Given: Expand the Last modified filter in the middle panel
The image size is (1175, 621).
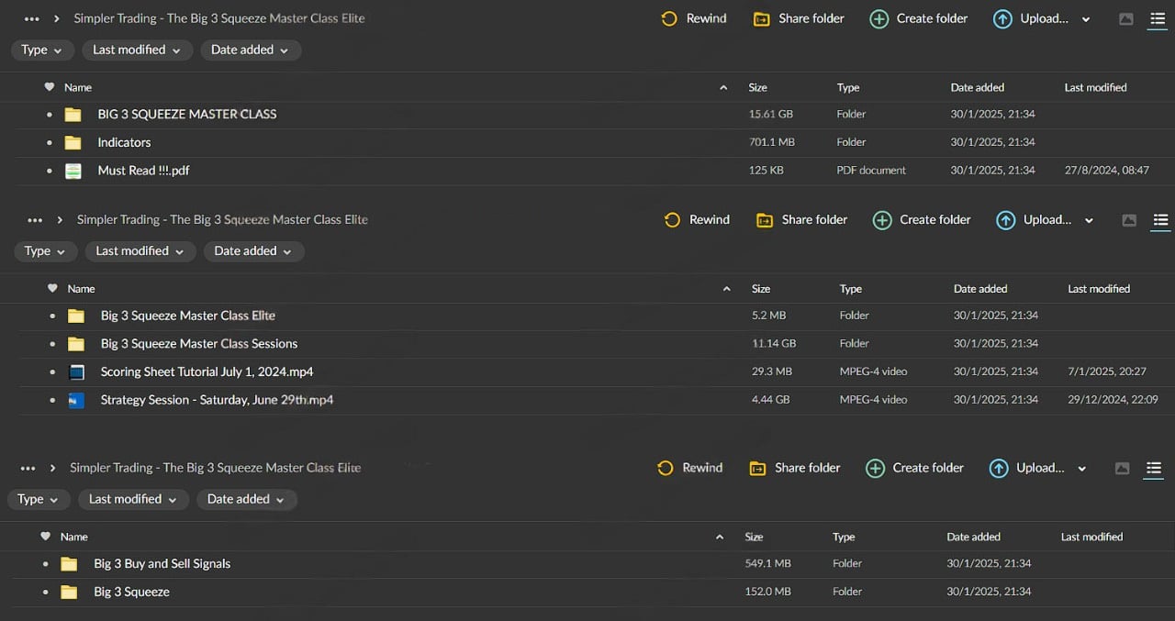Looking at the screenshot, I should point(140,251).
